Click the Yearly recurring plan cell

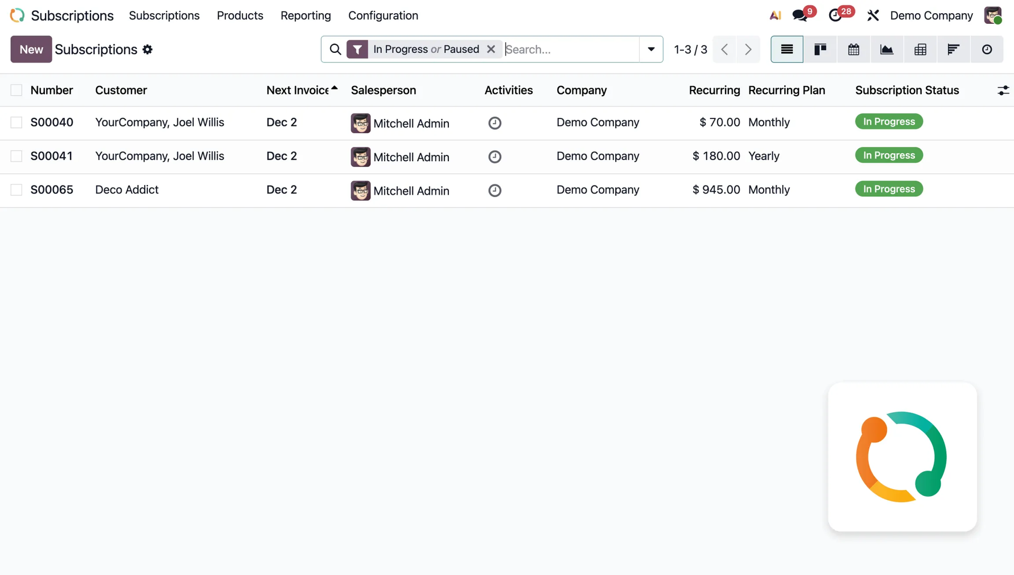click(x=764, y=156)
